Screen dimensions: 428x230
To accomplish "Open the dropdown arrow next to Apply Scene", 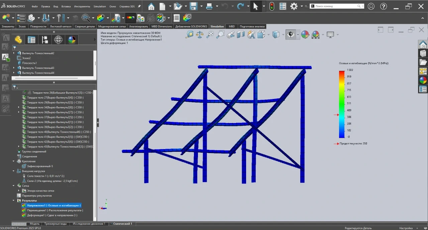I will point(323,34).
